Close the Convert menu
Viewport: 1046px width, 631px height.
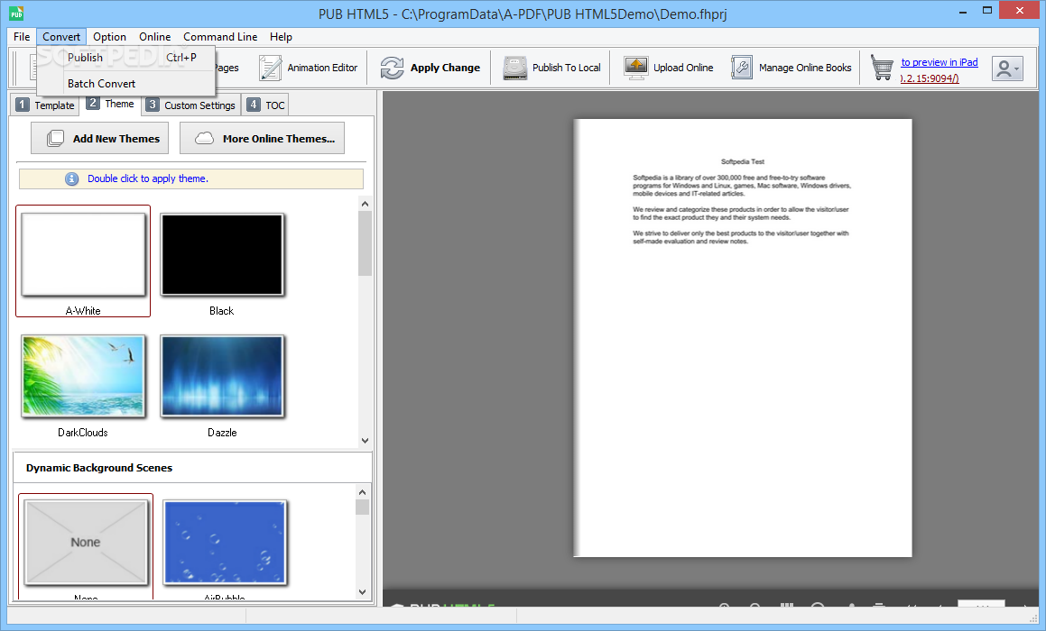pyautogui.click(x=61, y=37)
